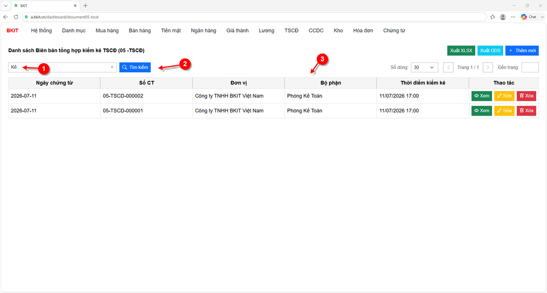Open Tiền mặt menu
The width and height of the screenshot is (547, 293).
pyautogui.click(x=171, y=30)
